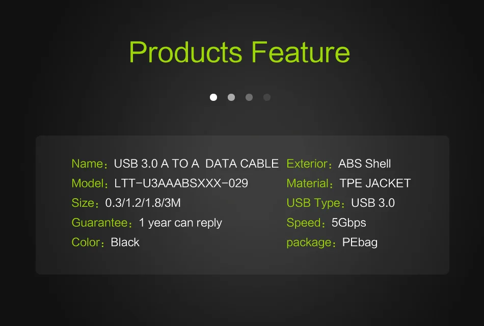The image size is (484, 326).
Task: Select the third carousel dot
Action: [249, 97]
